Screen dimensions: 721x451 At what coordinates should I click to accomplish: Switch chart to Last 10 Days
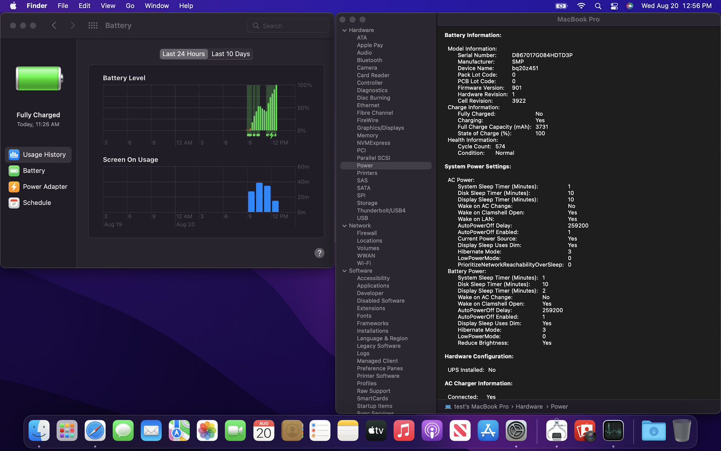point(230,54)
